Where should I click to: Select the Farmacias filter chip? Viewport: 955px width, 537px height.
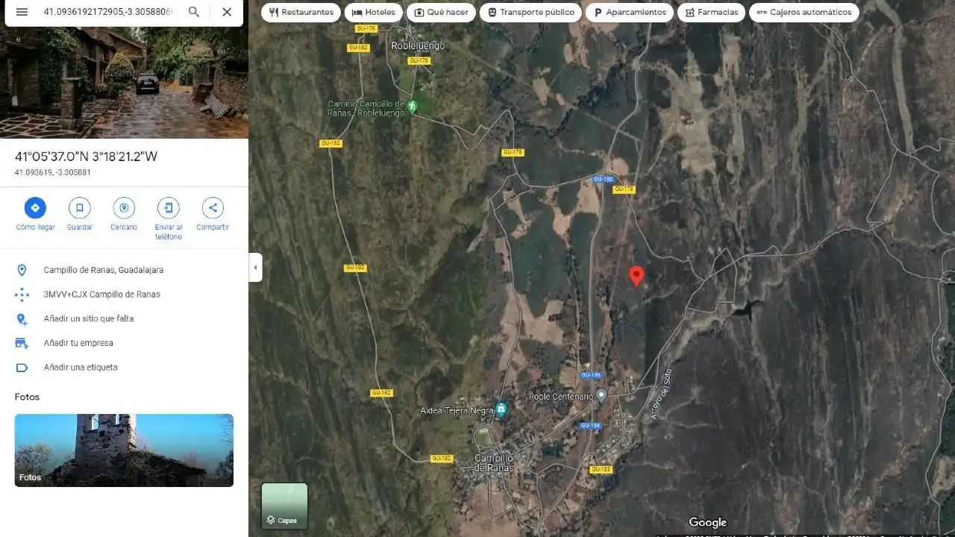(x=711, y=13)
